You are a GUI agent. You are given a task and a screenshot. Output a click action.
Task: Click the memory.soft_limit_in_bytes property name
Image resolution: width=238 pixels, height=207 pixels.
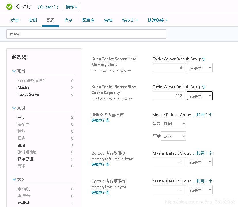(x=113, y=159)
